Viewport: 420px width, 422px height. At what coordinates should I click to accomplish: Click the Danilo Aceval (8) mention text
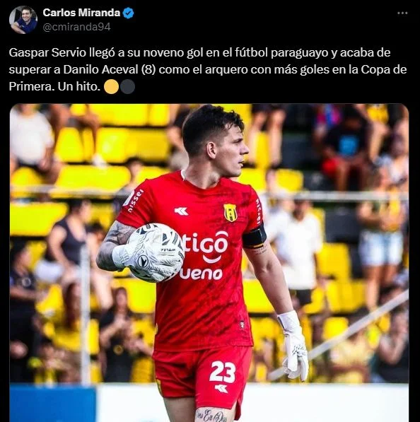pos(110,70)
